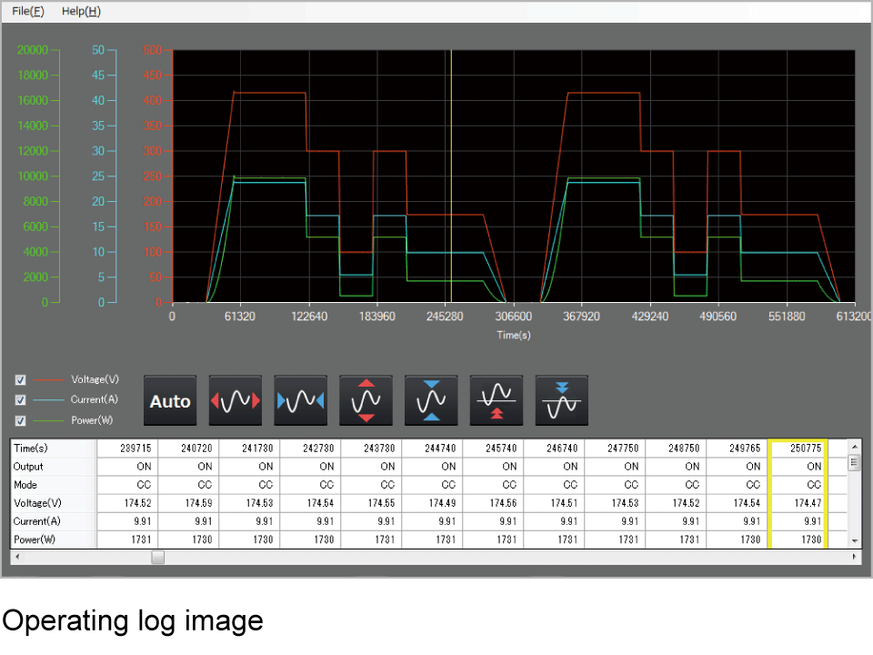The width and height of the screenshot is (873, 655).
Task: Shift the waveform downward (blue down arrows icon)
Action: click(x=562, y=400)
